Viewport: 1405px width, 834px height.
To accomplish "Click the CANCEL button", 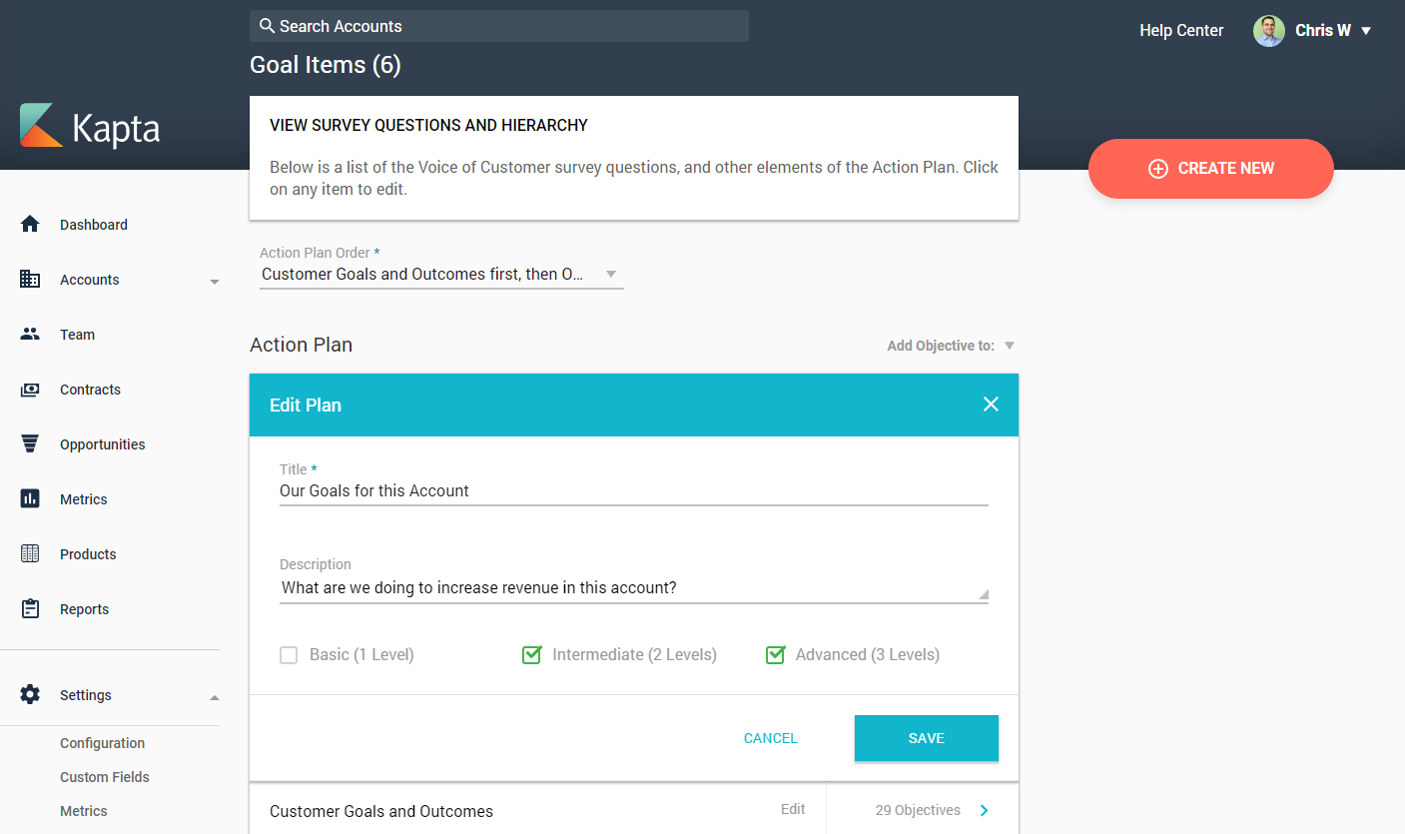I will [771, 738].
